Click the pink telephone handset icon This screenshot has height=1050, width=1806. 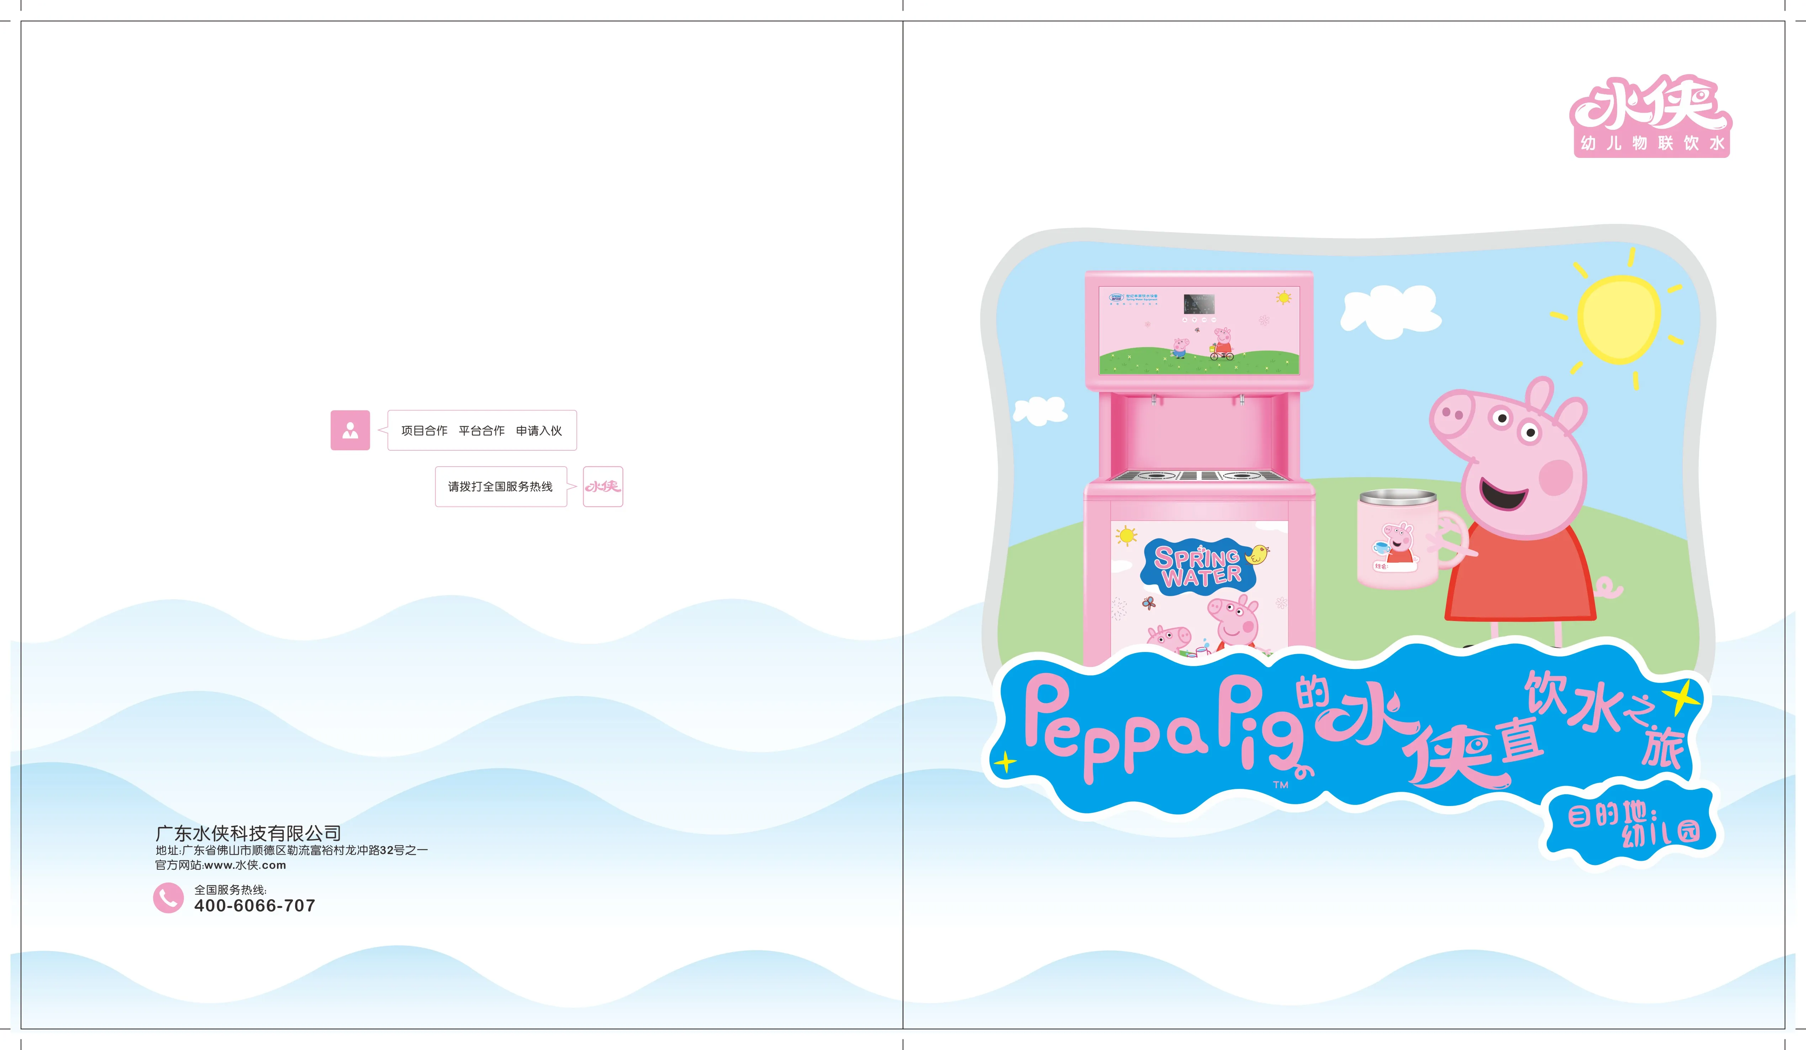click(x=169, y=897)
